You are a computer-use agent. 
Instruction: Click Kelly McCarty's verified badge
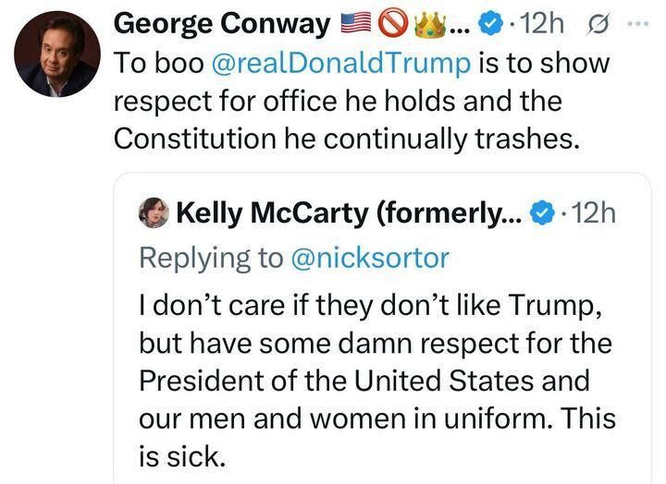540,214
